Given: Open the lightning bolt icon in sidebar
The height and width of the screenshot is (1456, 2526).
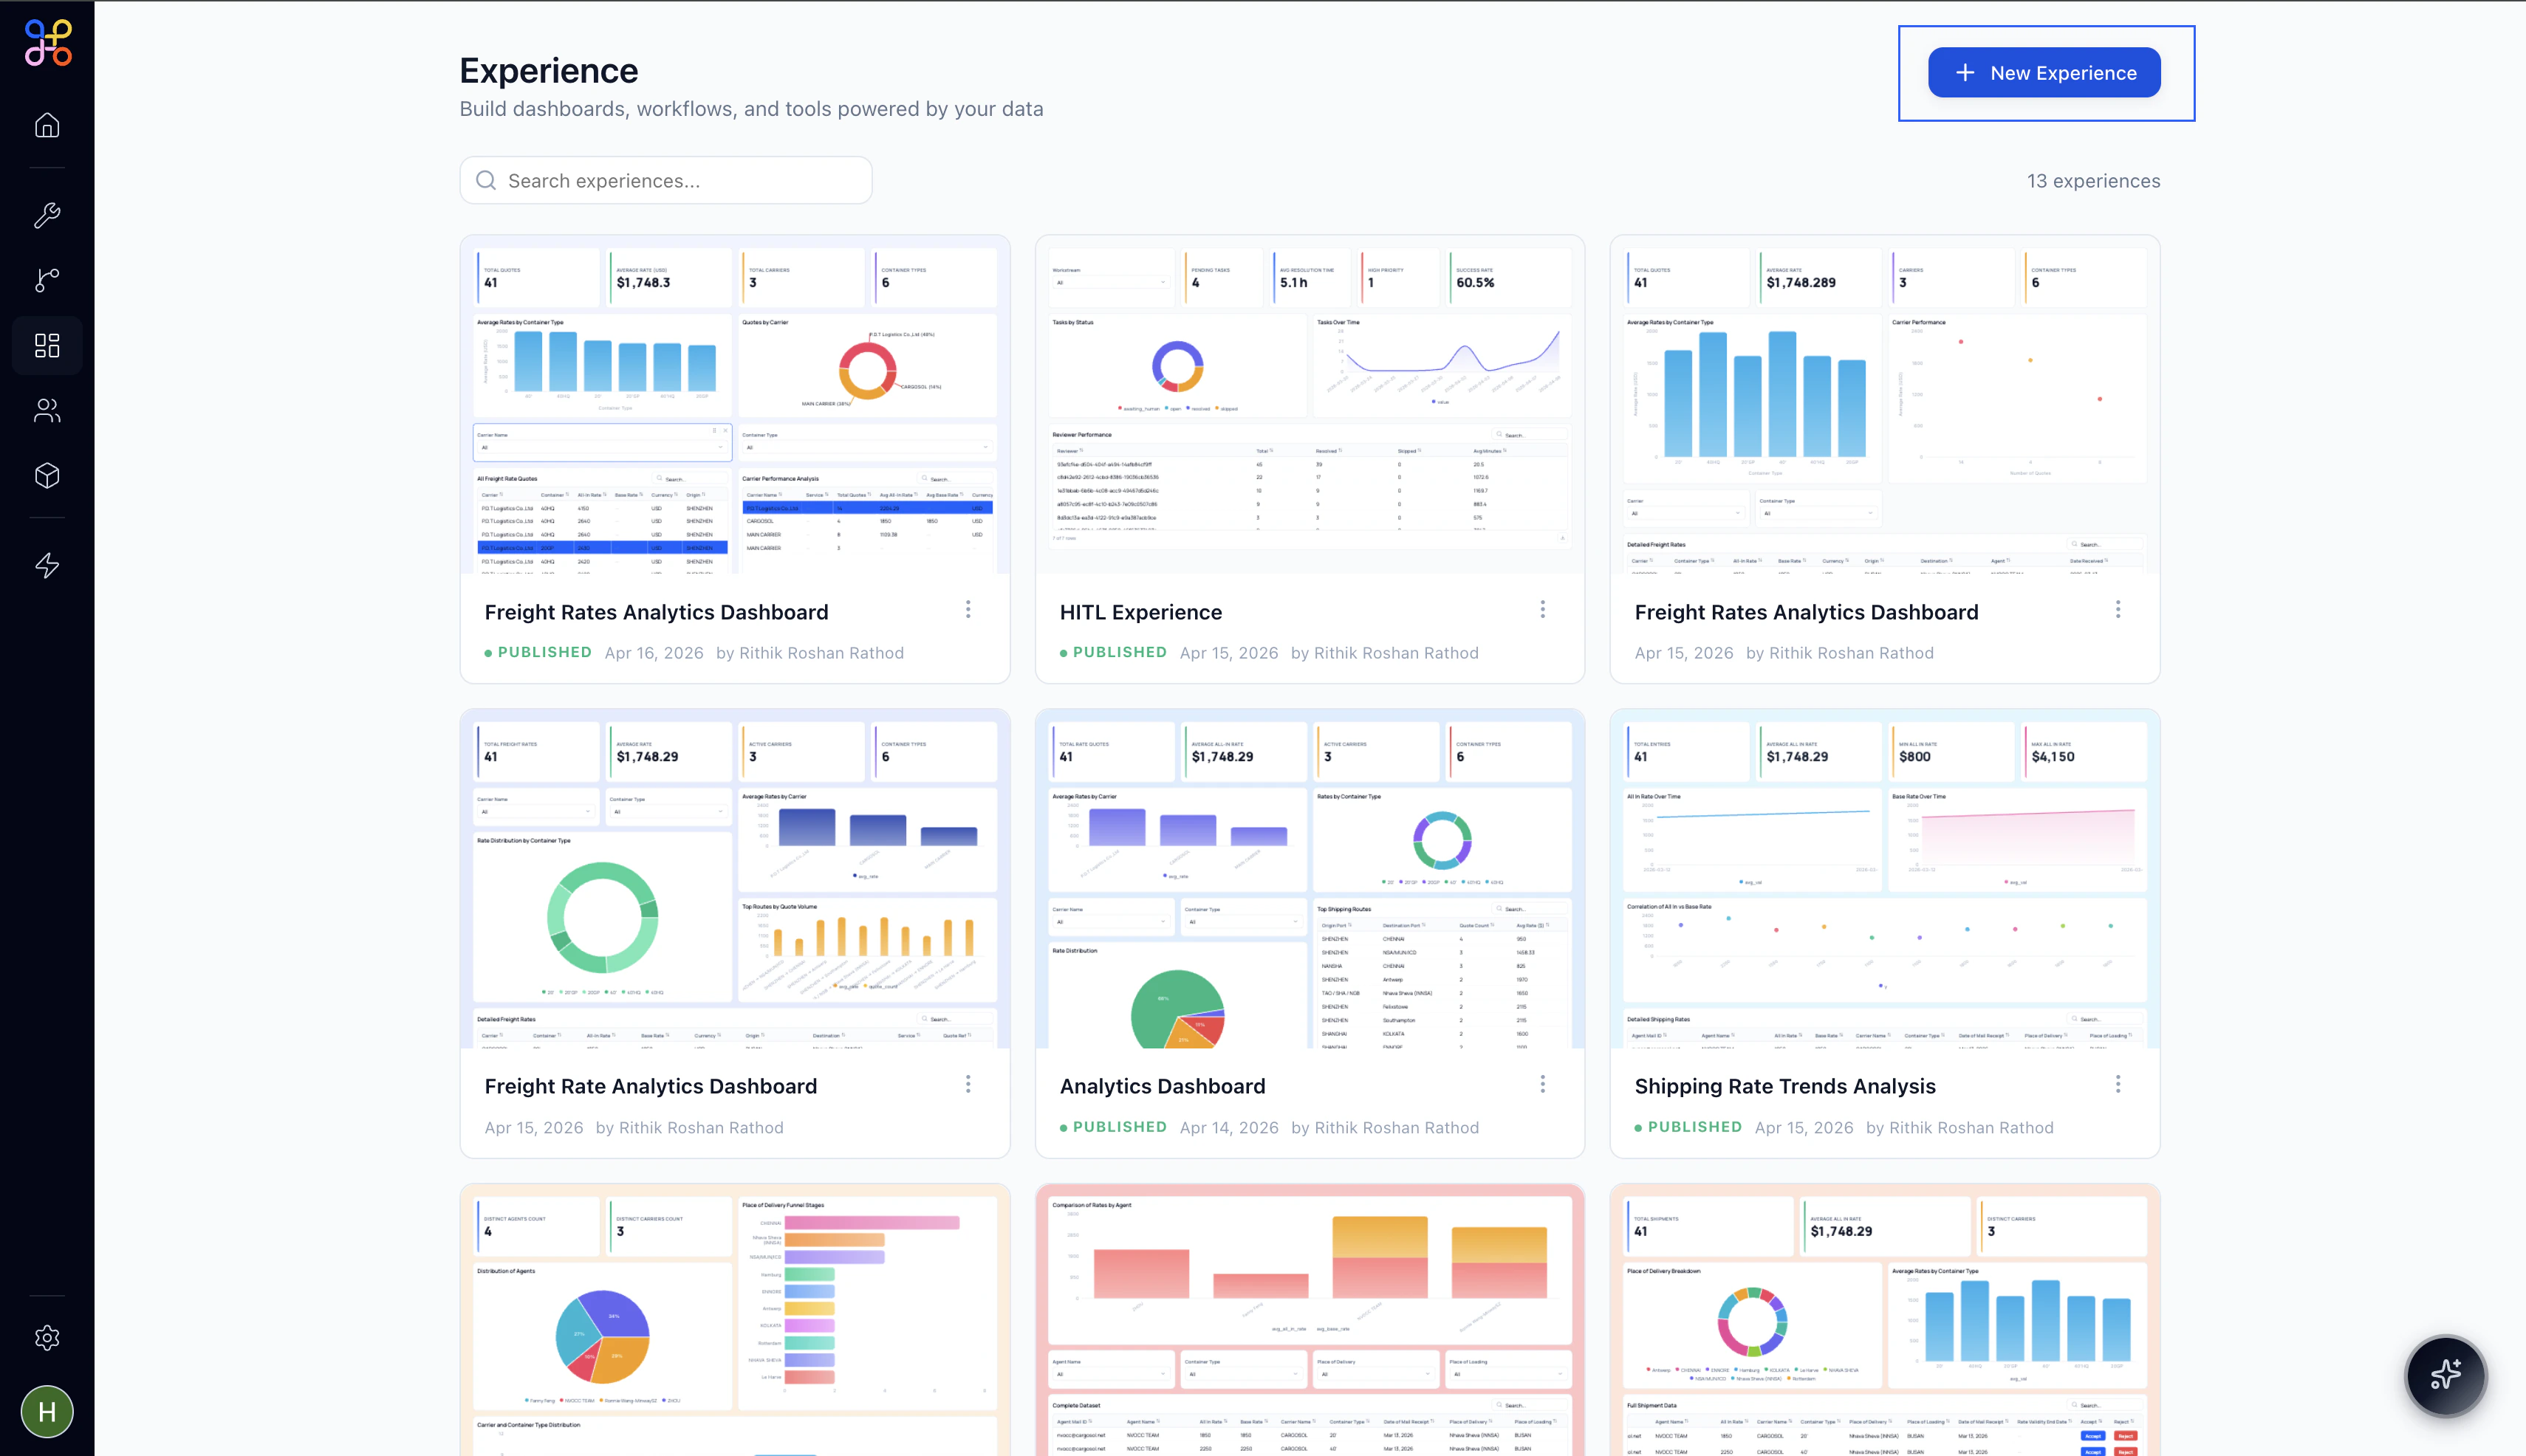Looking at the screenshot, I should tap(47, 565).
